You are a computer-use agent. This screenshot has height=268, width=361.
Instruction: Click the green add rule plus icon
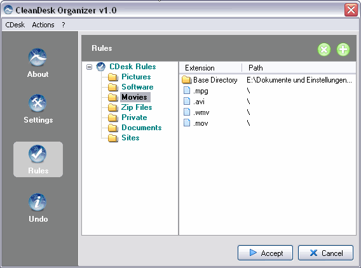(343, 50)
